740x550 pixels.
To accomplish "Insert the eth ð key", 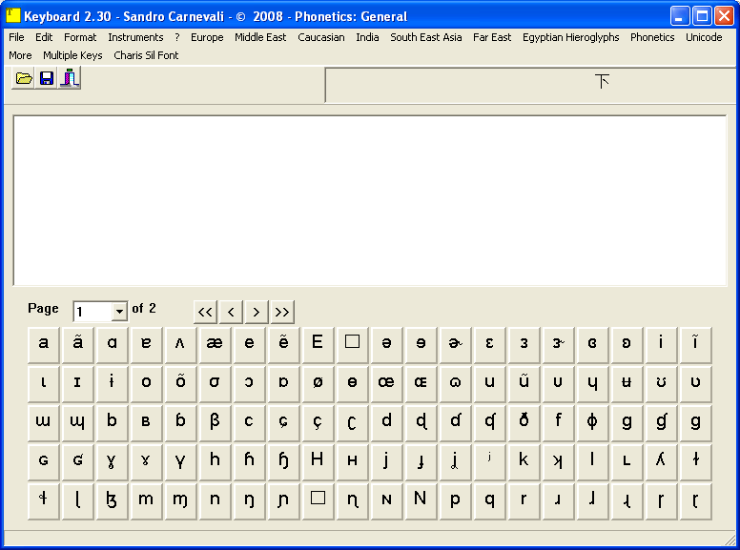I will [x=524, y=423].
